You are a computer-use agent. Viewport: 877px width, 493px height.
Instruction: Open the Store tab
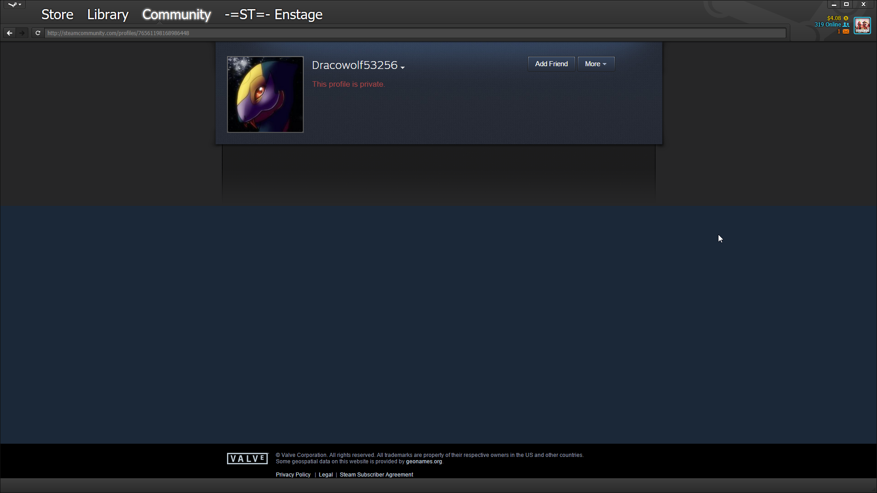(x=57, y=15)
